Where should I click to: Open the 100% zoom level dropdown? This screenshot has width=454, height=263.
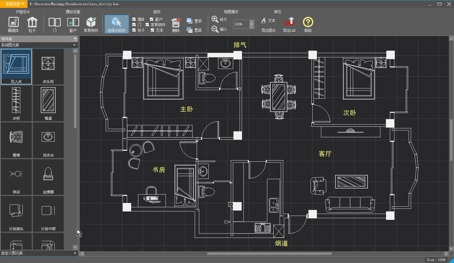251,24
